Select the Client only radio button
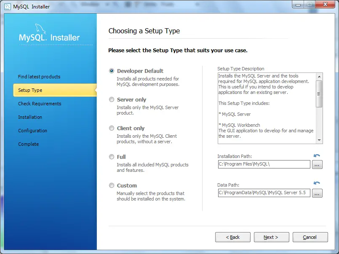The height and width of the screenshot is (254, 339). [x=112, y=128]
